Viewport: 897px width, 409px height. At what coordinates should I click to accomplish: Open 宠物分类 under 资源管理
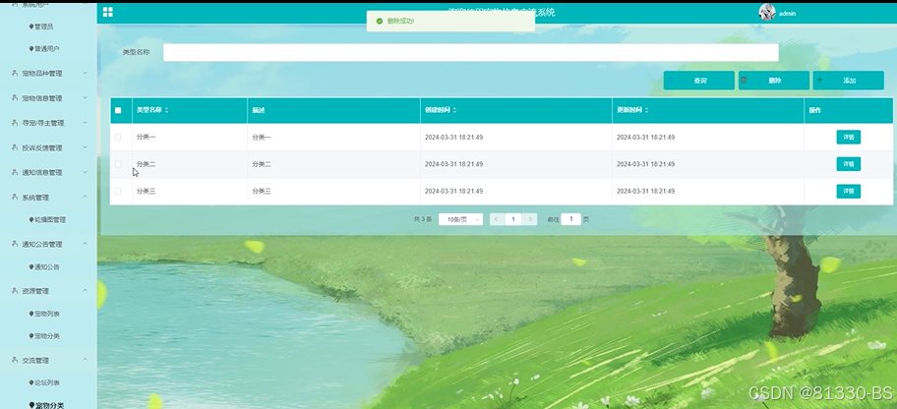pos(46,336)
